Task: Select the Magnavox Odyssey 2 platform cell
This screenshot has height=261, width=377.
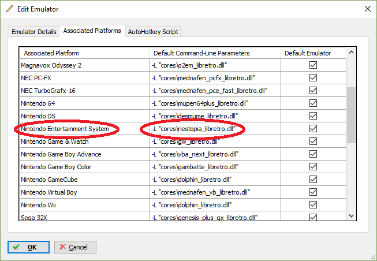Action: point(84,65)
